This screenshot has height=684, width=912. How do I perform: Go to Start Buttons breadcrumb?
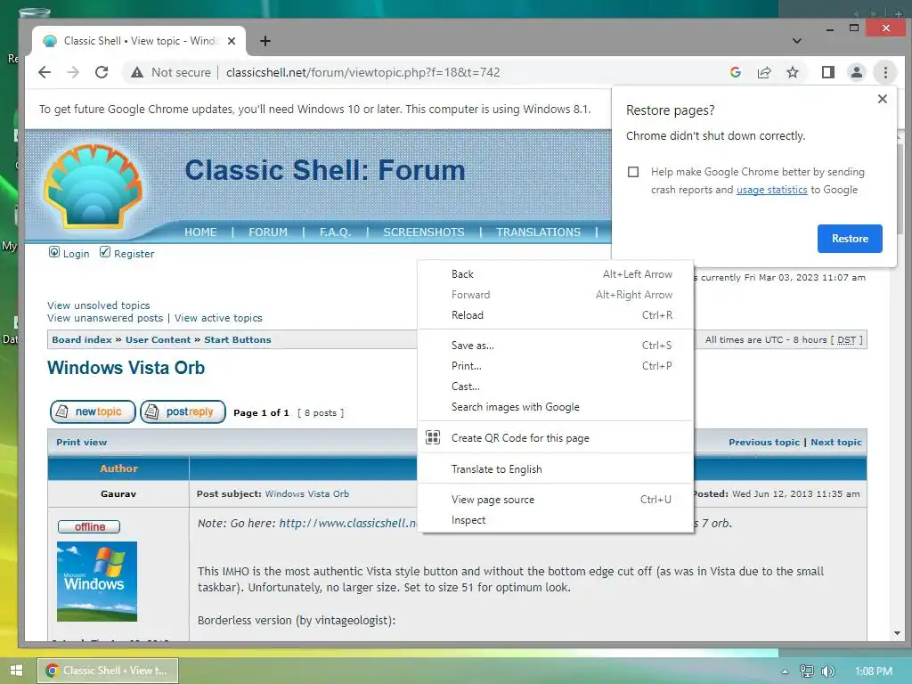click(x=237, y=339)
